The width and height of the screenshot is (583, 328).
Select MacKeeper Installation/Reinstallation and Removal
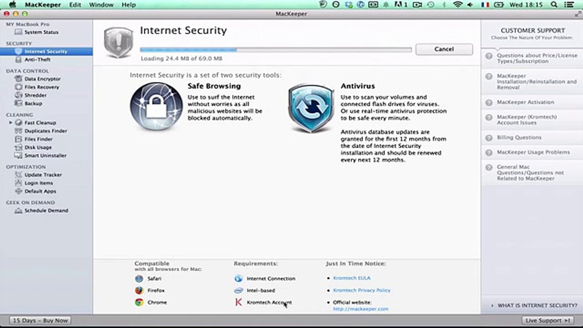click(532, 82)
